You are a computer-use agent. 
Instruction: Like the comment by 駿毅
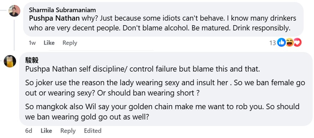46,131
